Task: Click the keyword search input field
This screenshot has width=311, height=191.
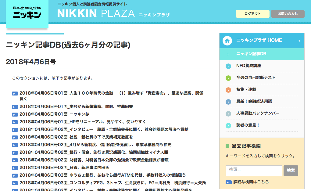Action: pos(254,171)
